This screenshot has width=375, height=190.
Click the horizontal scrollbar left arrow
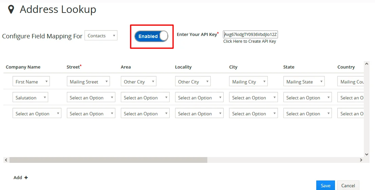6,160
